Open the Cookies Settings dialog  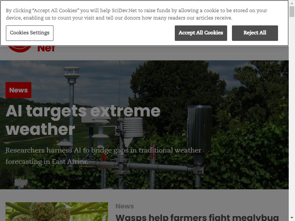[29, 33]
